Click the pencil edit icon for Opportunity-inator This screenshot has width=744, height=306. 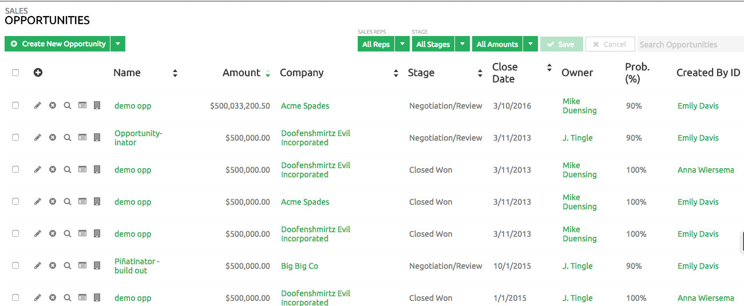click(x=38, y=138)
